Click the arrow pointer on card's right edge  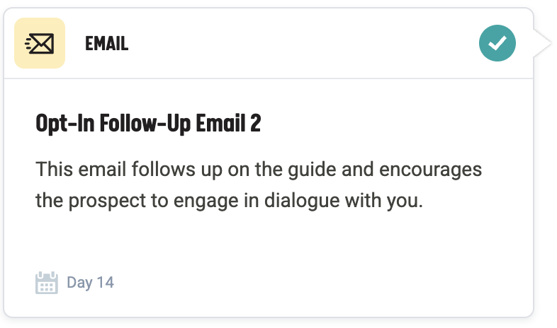543,44
